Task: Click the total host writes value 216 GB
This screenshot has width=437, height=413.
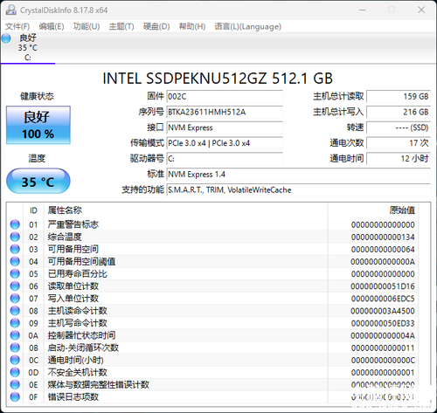Action: tap(399, 112)
